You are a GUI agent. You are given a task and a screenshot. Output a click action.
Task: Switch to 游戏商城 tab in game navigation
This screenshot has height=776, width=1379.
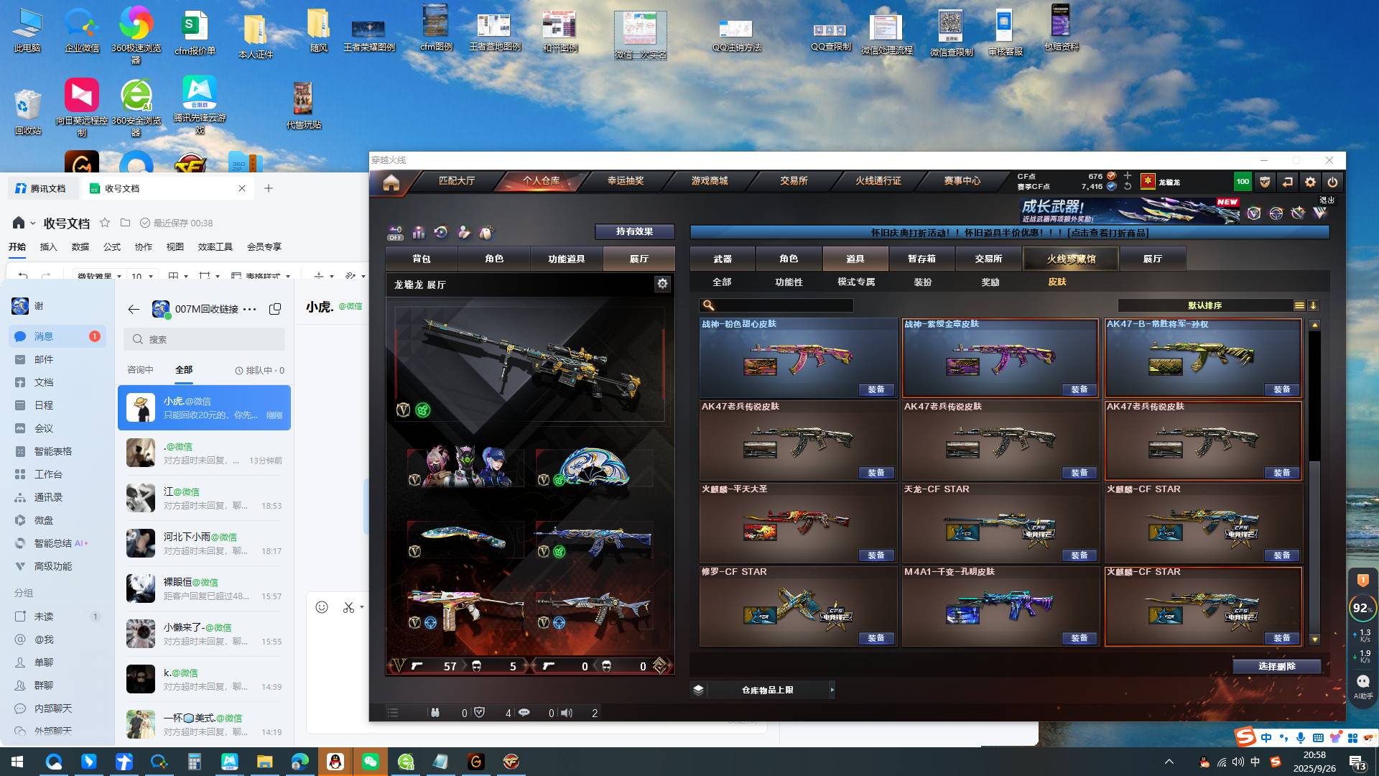point(710,180)
